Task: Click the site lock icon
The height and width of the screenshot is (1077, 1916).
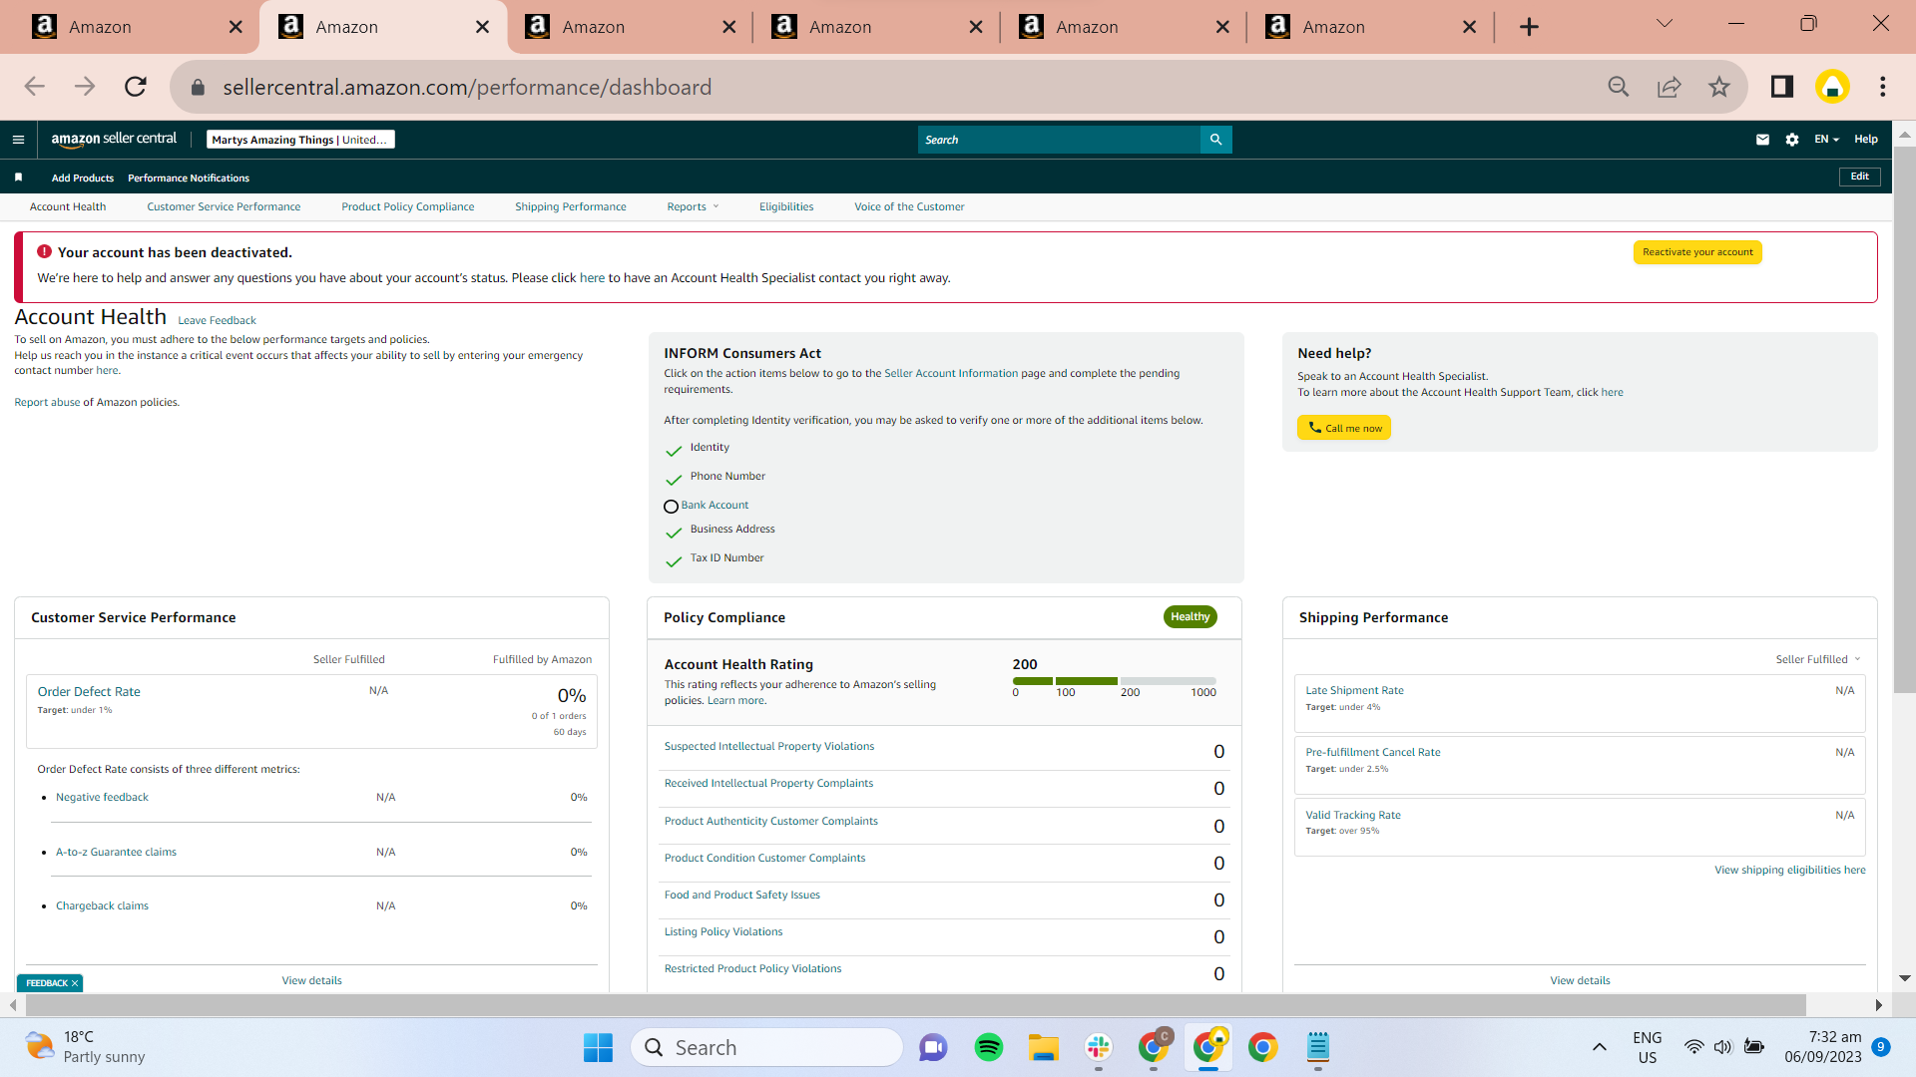Action: tap(198, 88)
